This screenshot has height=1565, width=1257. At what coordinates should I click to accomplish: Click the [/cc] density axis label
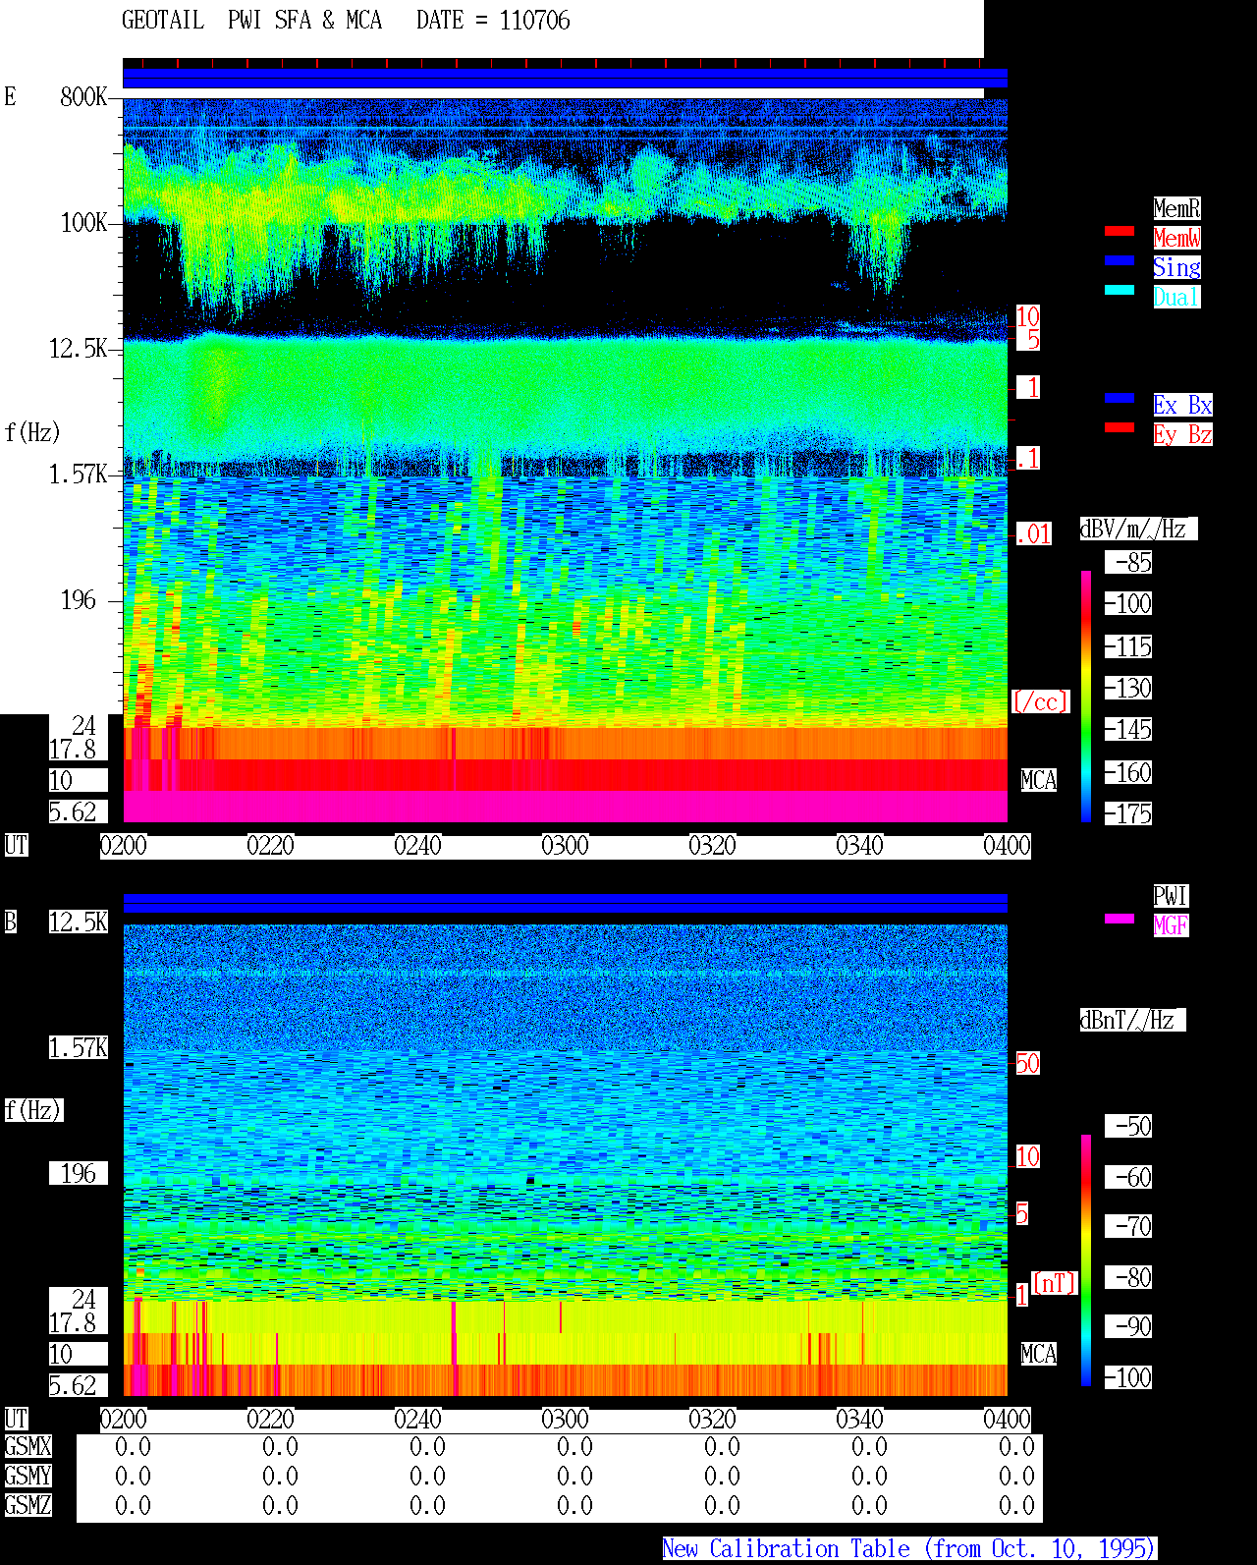[1040, 701]
